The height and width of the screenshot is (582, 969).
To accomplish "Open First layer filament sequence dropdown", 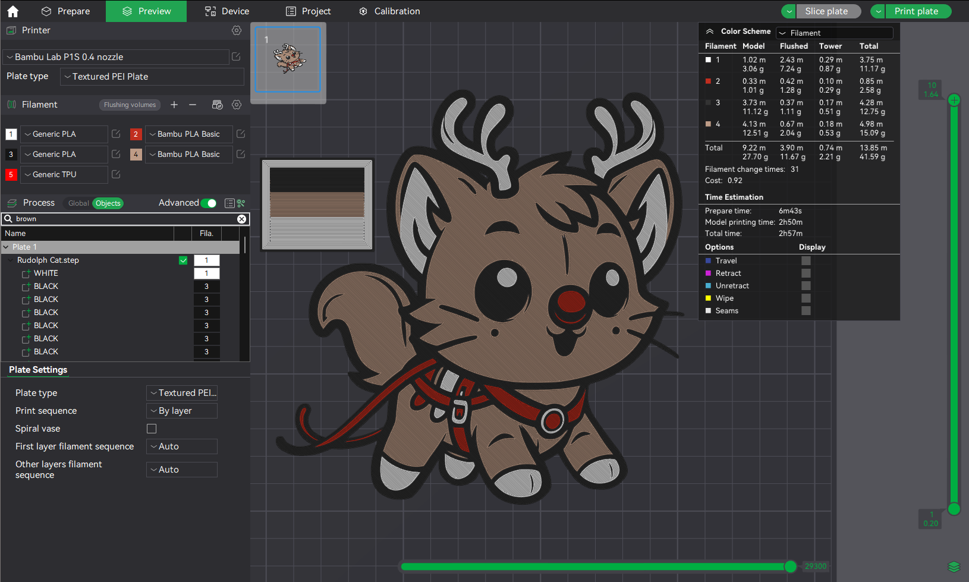I will (x=182, y=446).
